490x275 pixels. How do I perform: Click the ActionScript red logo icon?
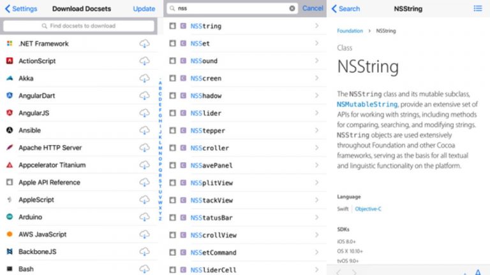click(10, 61)
